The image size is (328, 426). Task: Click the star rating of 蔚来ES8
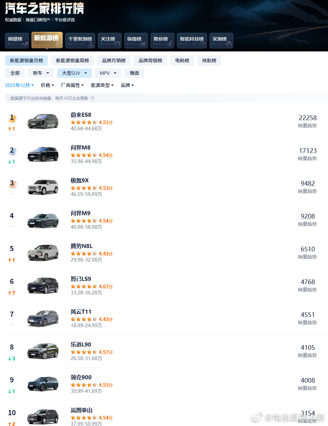pos(83,122)
